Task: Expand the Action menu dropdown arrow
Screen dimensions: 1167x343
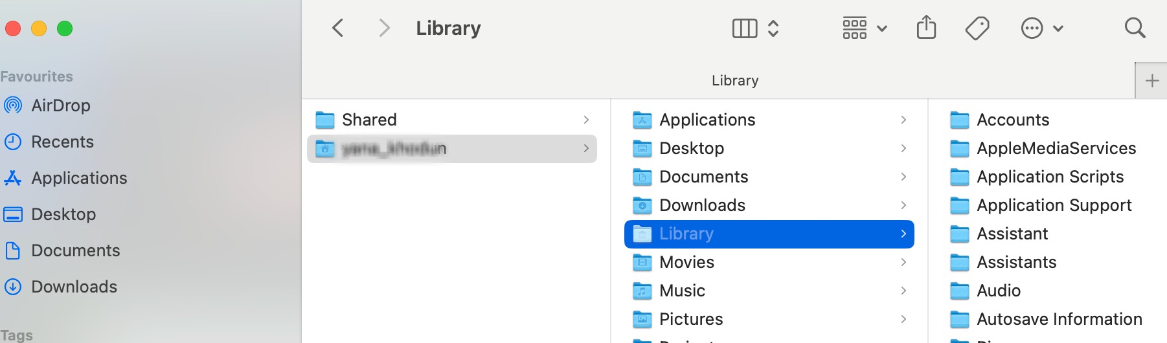Action: click(x=1058, y=28)
